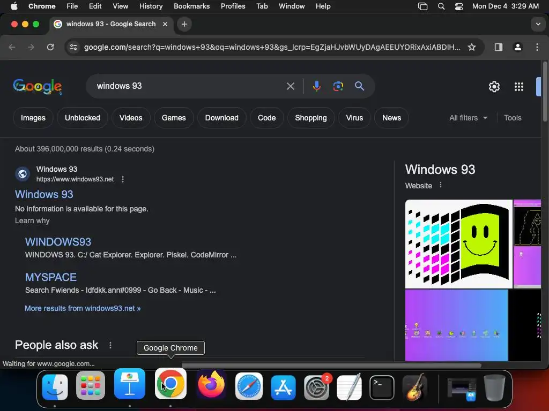Open the WINDOWS93 sitelink

pos(58,242)
